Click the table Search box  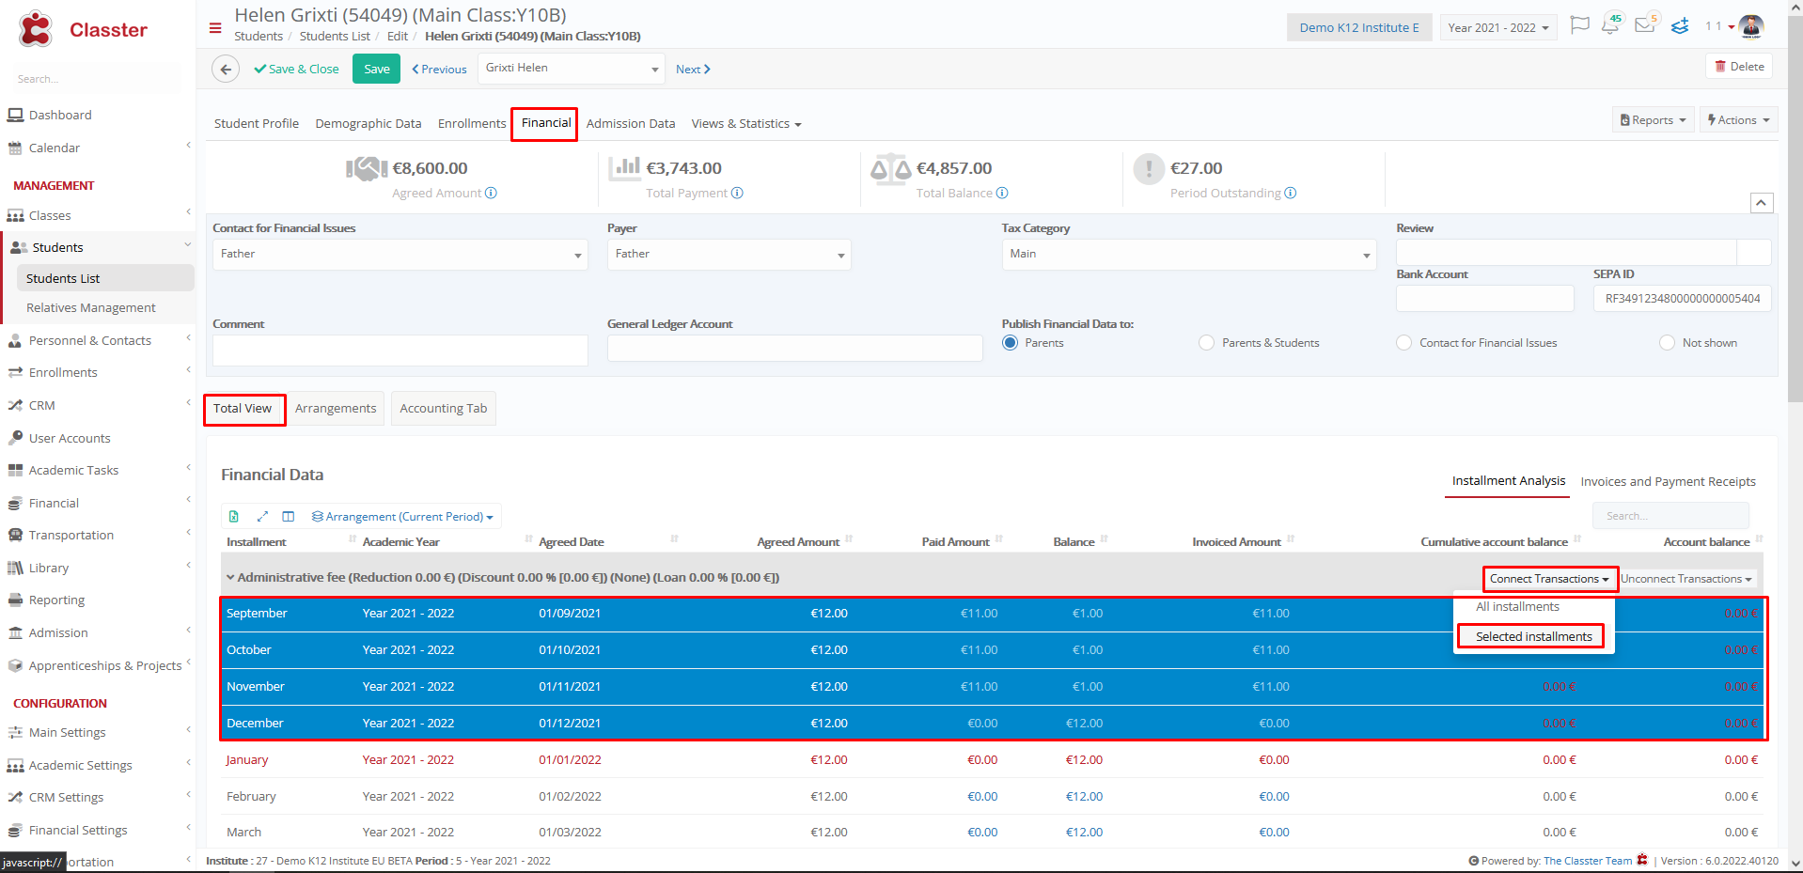[1670, 516]
